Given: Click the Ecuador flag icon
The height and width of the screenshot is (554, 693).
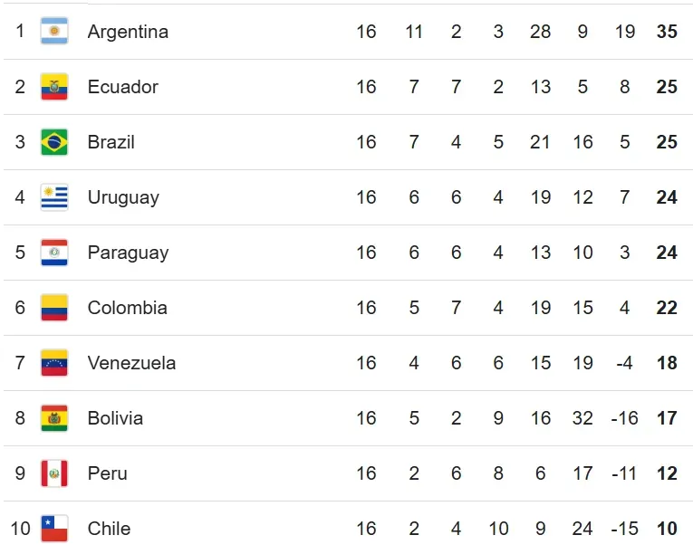Looking at the screenshot, I should point(54,87).
